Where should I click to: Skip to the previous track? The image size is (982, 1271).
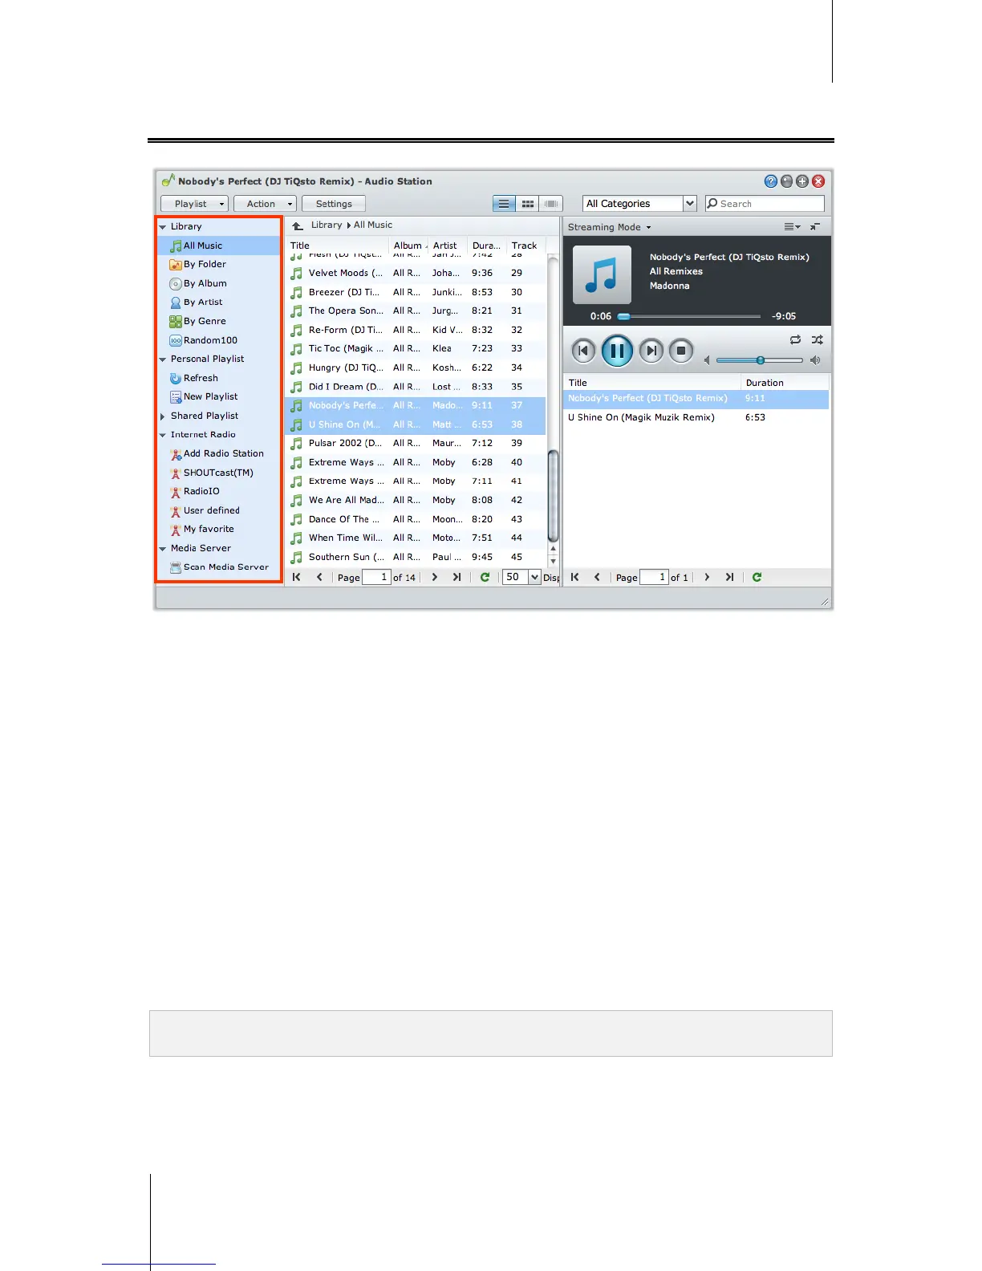coord(583,351)
